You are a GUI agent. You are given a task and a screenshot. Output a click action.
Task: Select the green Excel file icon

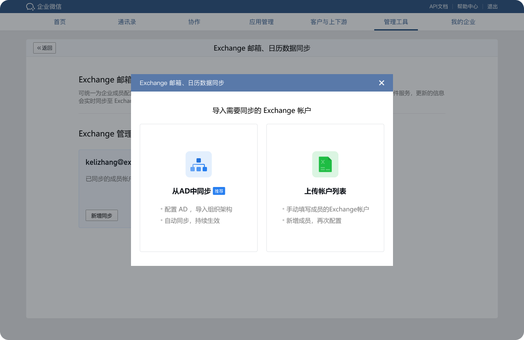(x=325, y=164)
